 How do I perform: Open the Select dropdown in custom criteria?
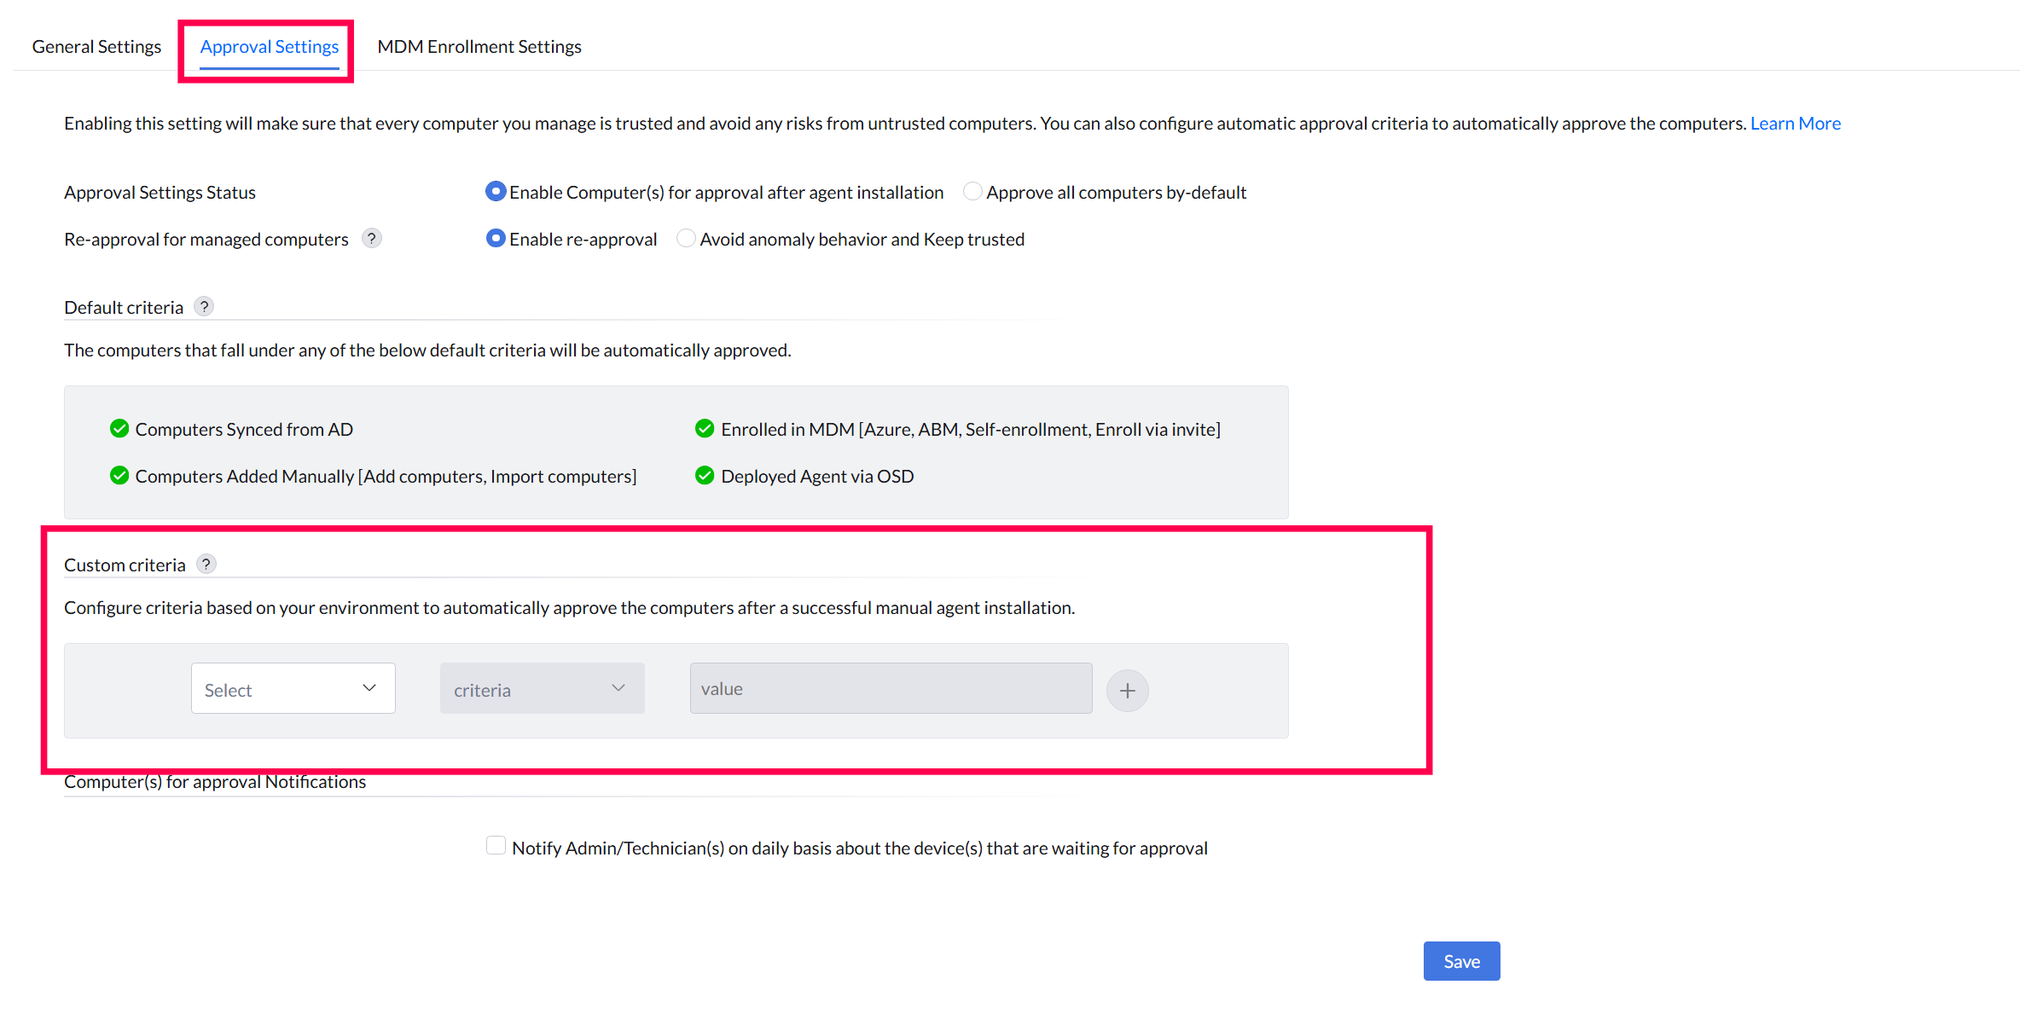pyautogui.click(x=293, y=689)
